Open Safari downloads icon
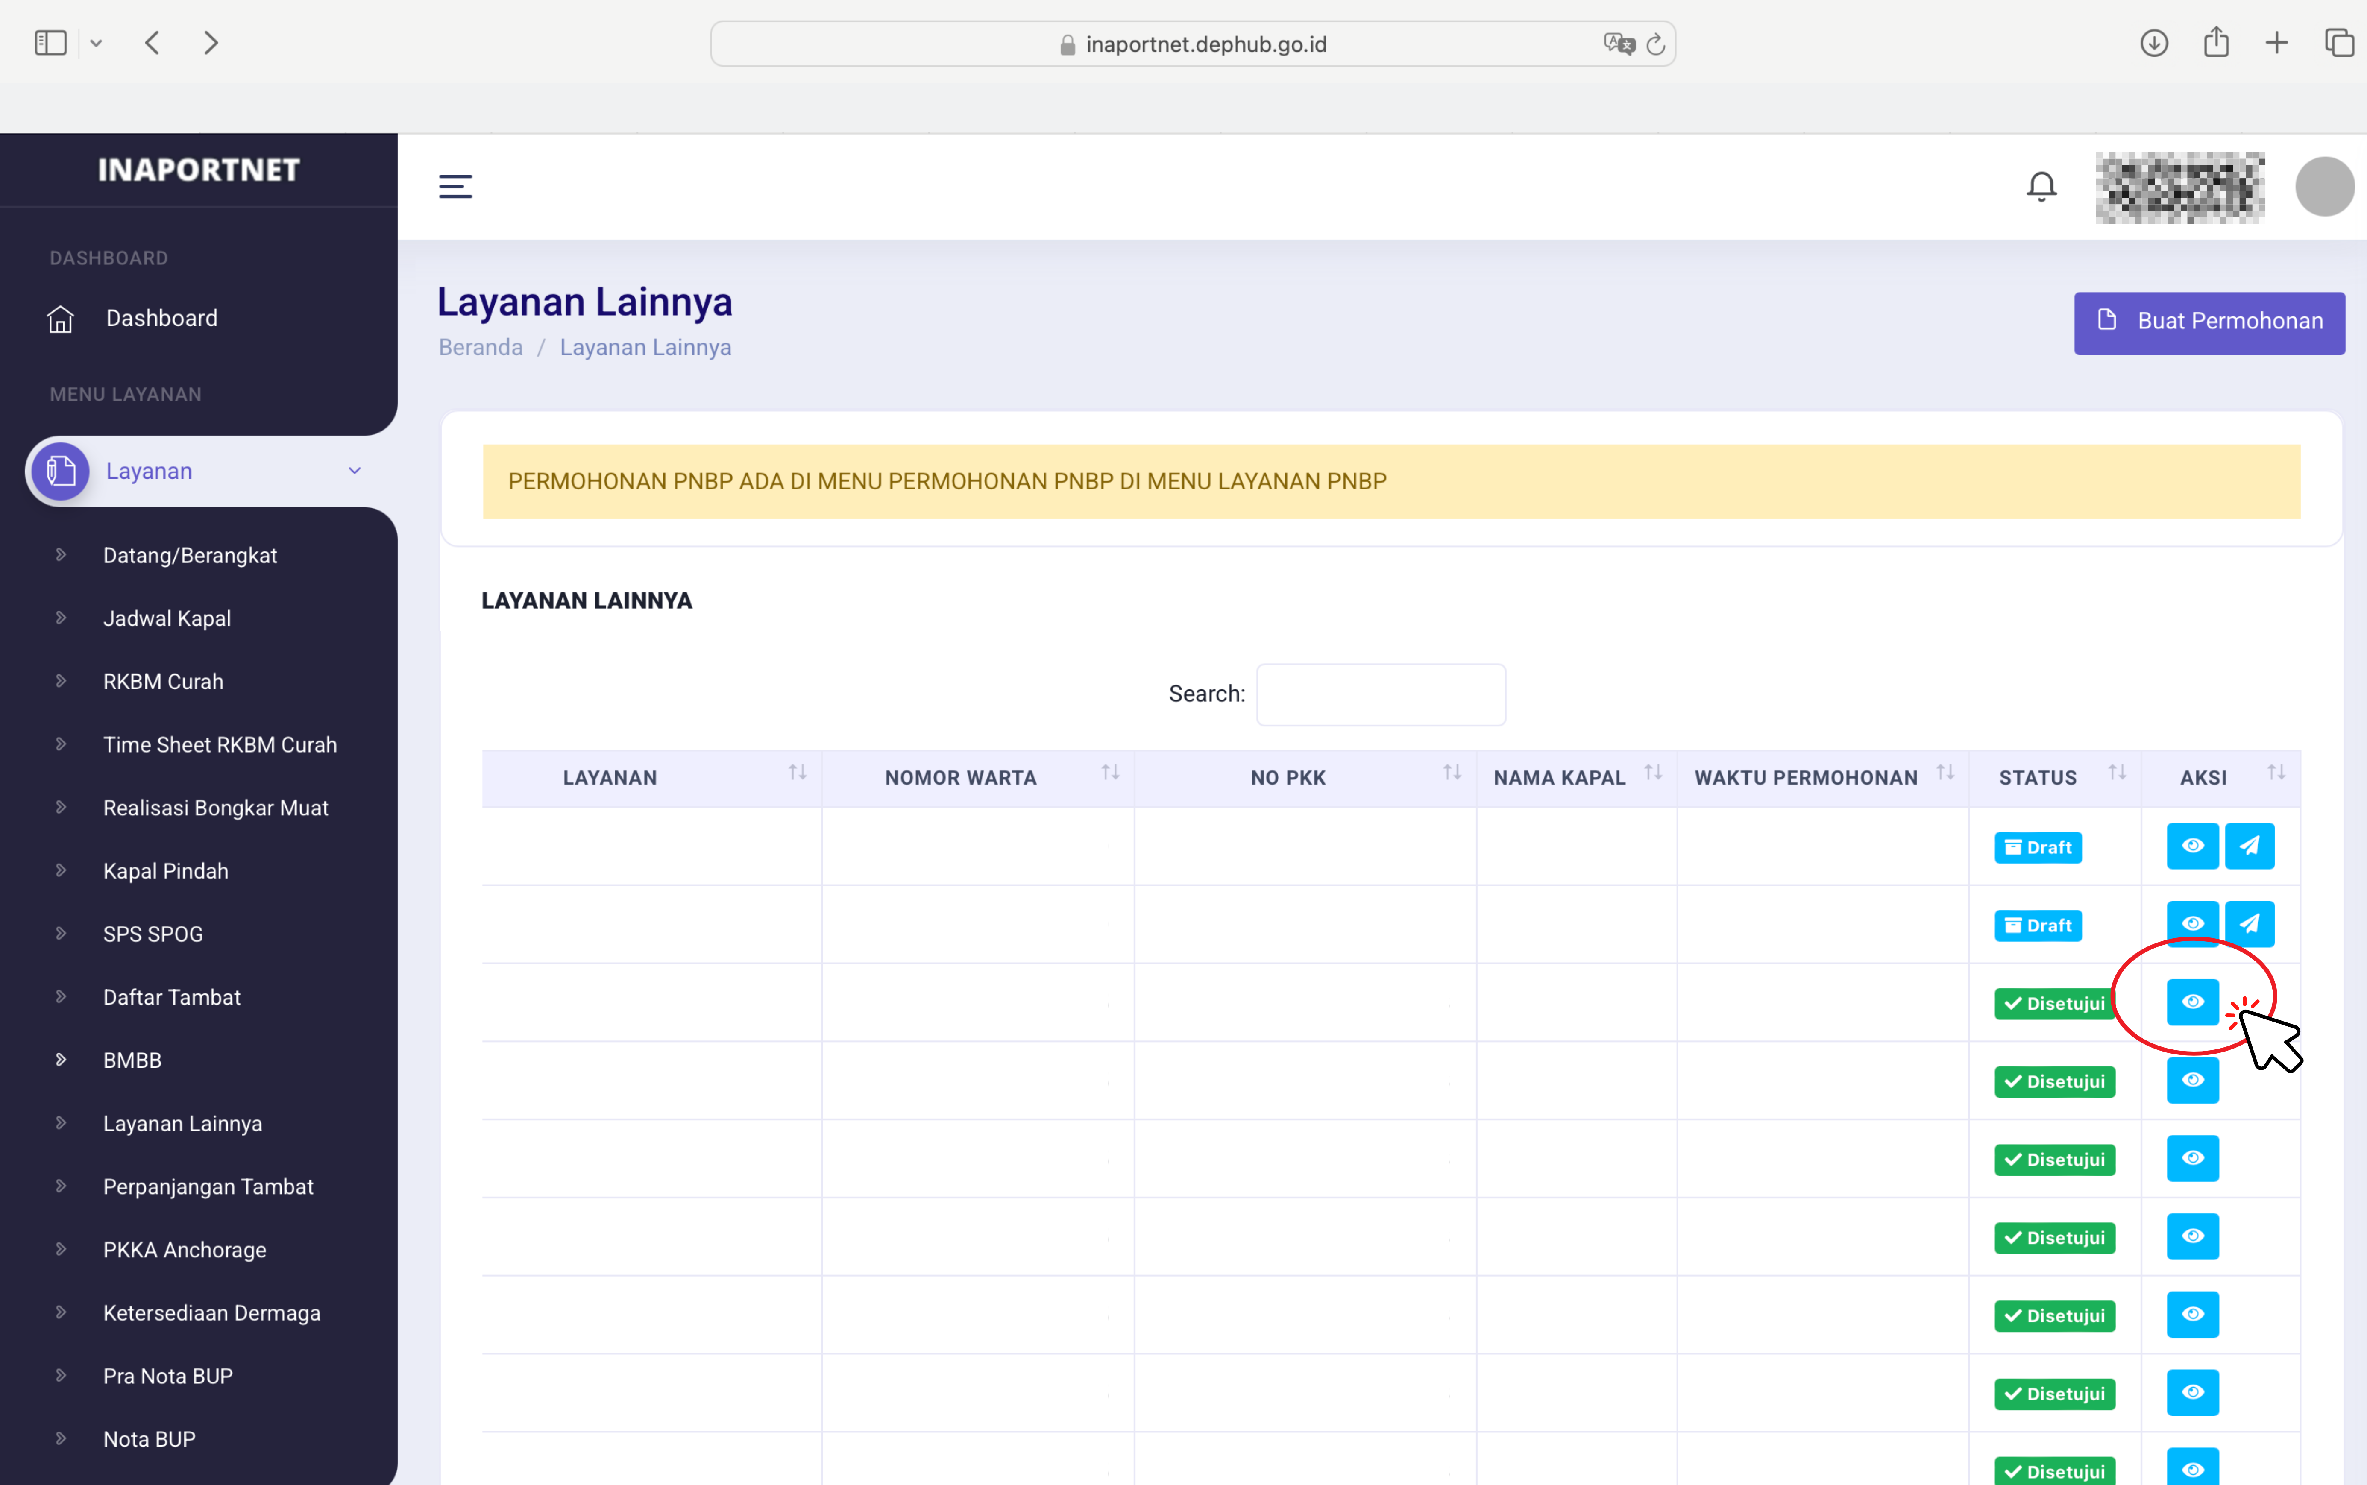The image size is (2367, 1485). click(2154, 43)
